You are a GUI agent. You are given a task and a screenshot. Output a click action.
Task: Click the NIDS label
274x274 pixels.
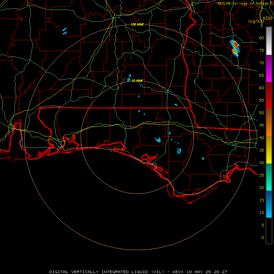(x=267, y=18)
